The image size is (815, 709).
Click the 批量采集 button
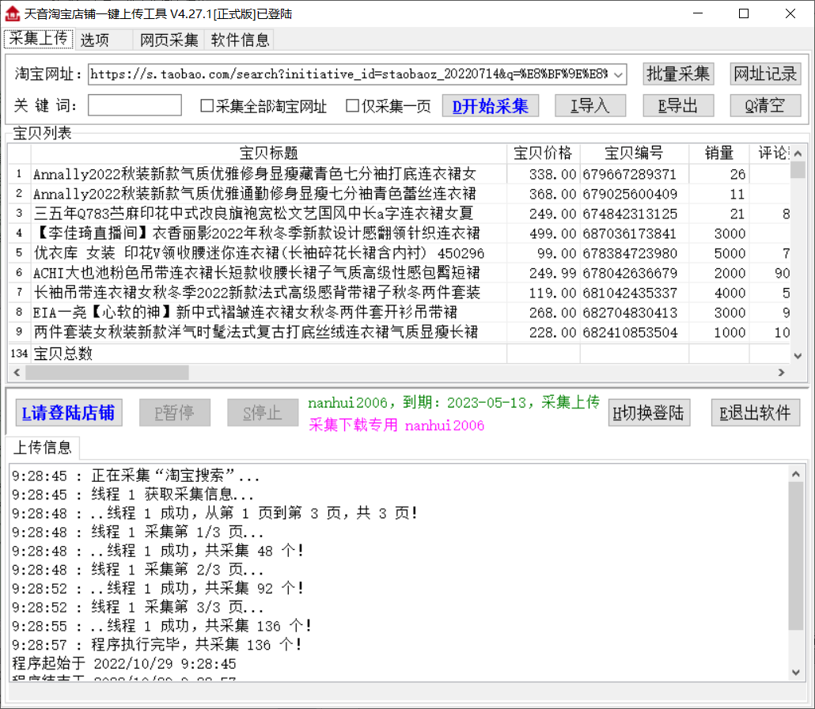click(678, 74)
